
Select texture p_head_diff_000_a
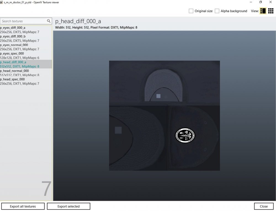coord(26,64)
